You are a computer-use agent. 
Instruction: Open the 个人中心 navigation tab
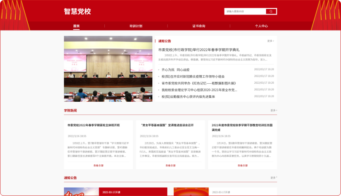click(261, 26)
